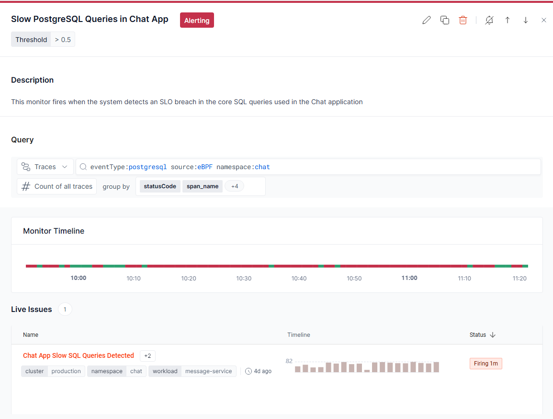Image resolution: width=553 pixels, height=419 pixels.
Task: Click the search magnifier icon in query
Action: tap(83, 167)
